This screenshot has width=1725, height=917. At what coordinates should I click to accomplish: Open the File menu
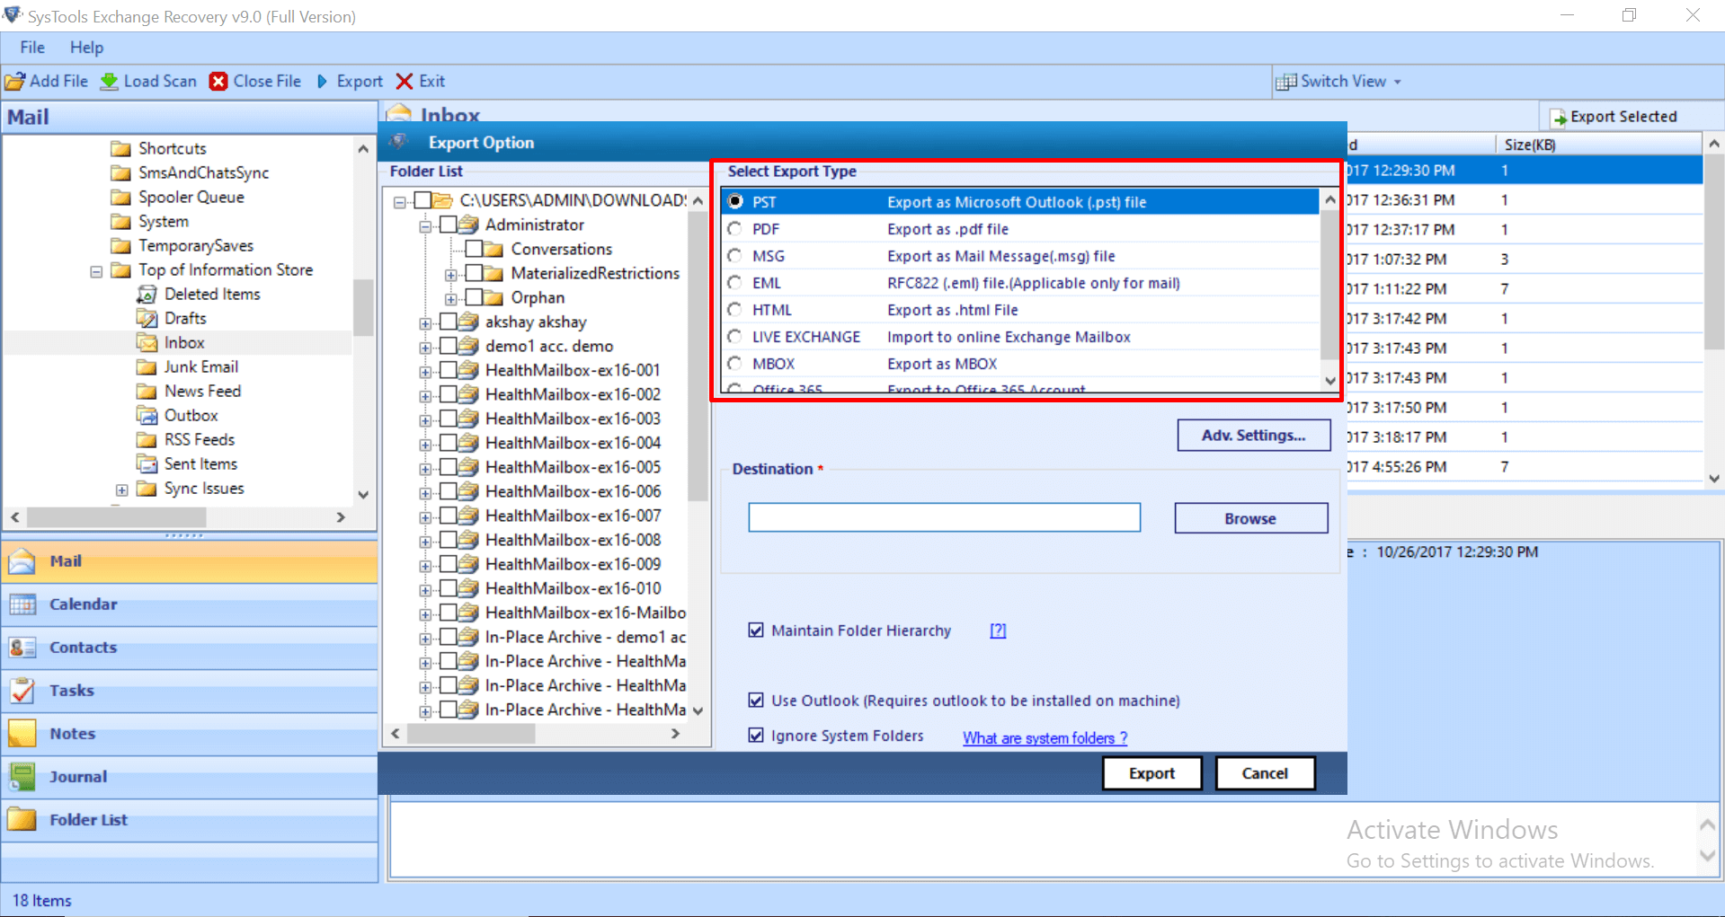click(32, 48)
